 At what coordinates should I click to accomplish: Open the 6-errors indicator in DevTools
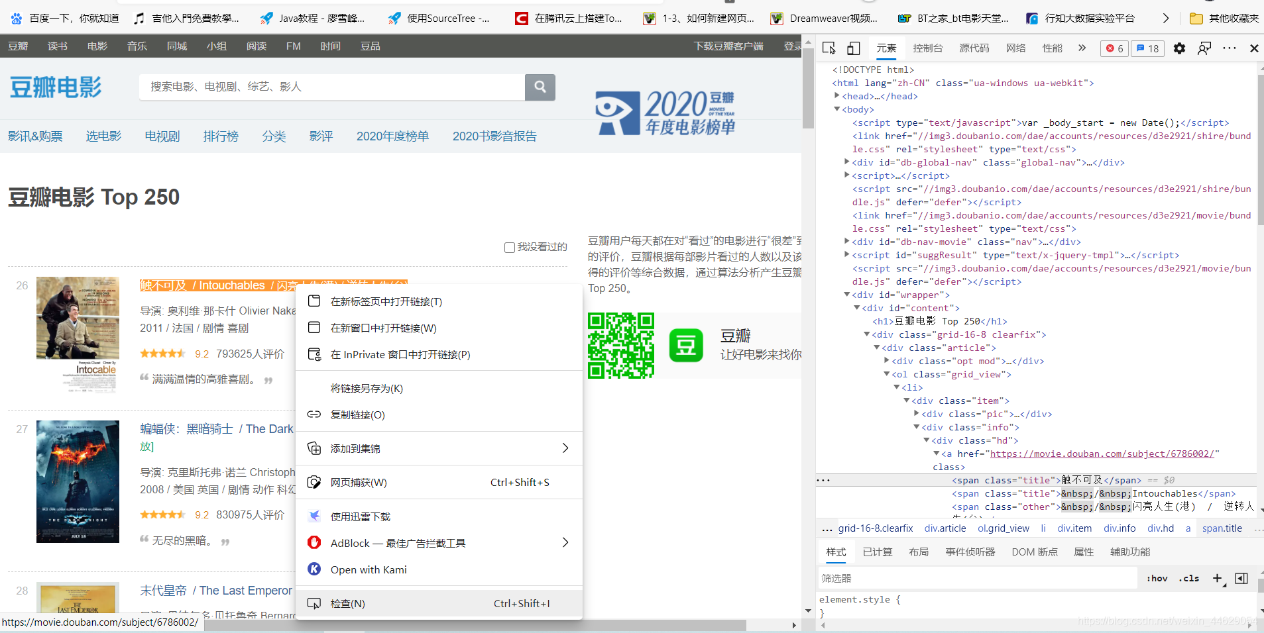[1114, 48]
